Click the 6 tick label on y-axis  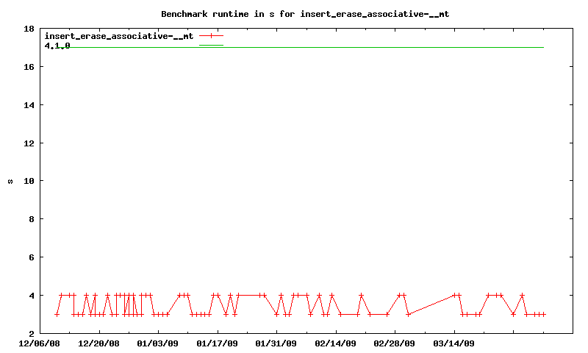(31, 257)
